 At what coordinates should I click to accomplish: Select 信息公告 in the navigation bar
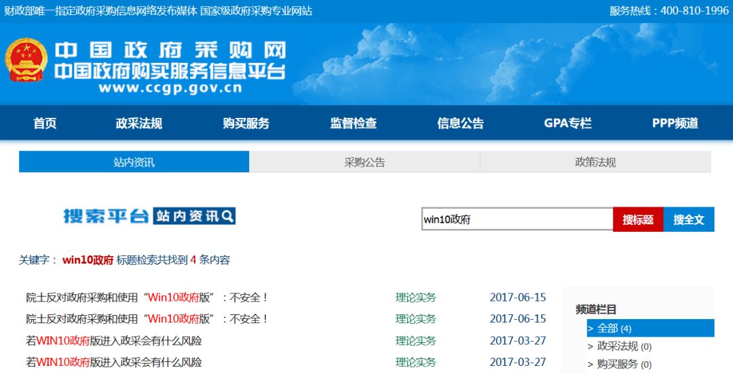[x=460, y=123]
